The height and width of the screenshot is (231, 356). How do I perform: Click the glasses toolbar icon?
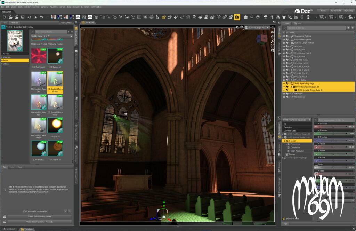(x=296, y=17)
